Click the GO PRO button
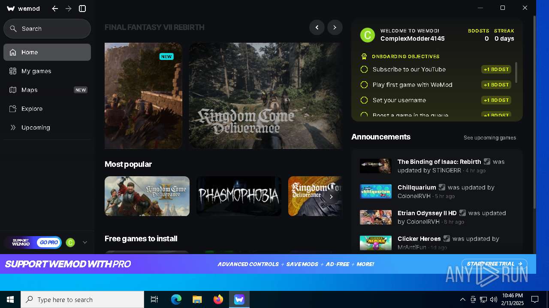This screenshot has width=549, height=308. coord(49,243)
